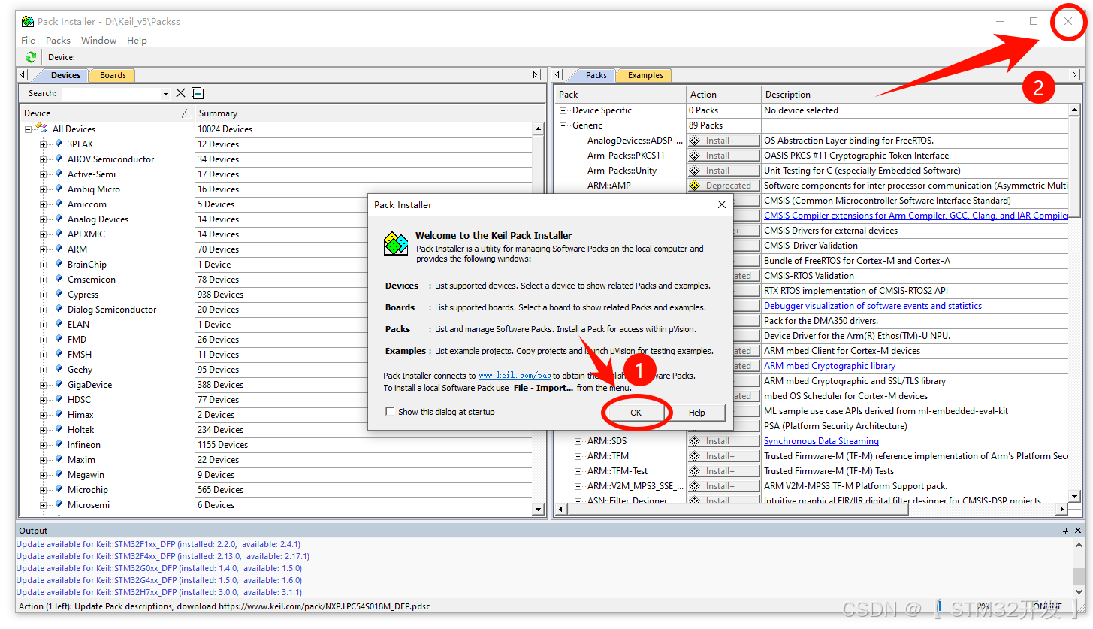
Task: Close the Output panel with its X
Action: pos(1079,530)
